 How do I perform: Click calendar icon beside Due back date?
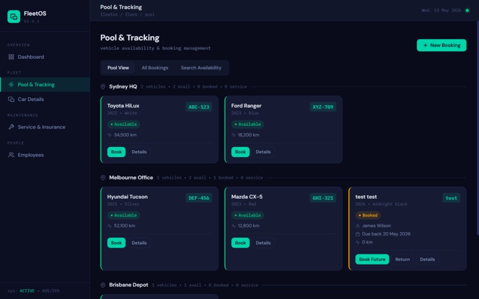tap(358, 234)
